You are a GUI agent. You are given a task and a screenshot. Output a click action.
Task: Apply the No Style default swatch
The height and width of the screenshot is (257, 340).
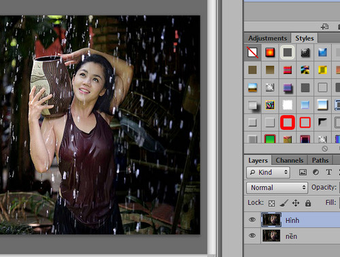(x=252, y=52)
